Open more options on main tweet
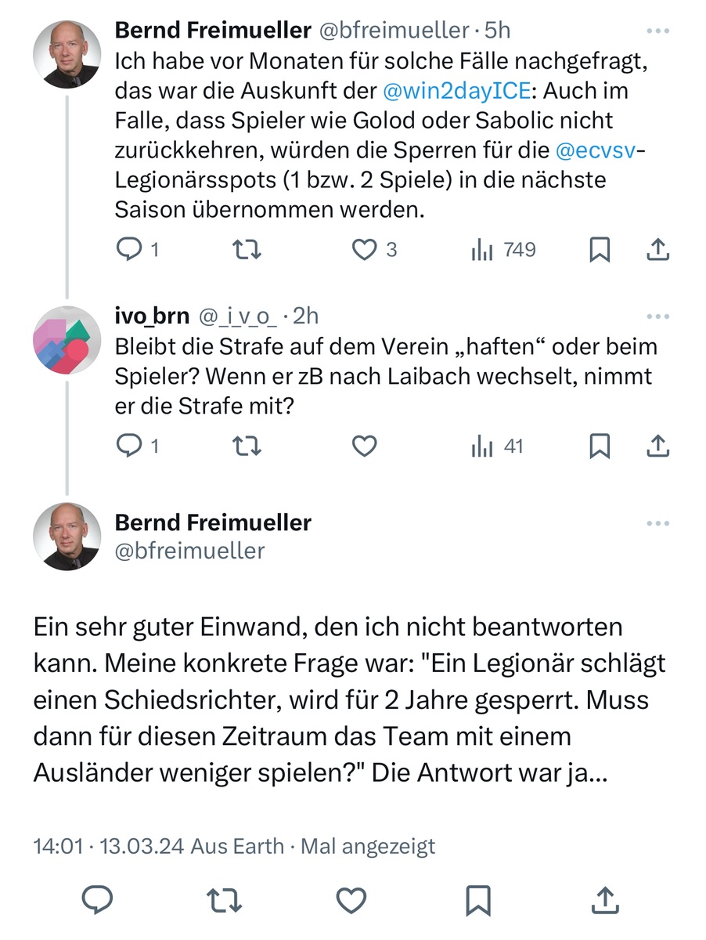 658,523
